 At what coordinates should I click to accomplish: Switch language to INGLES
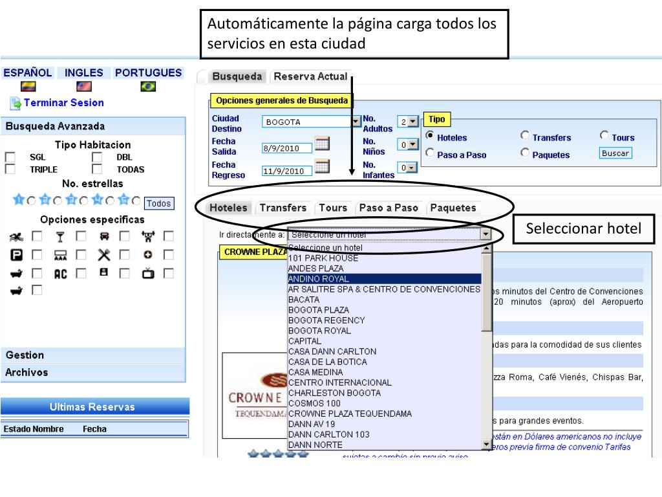pyautogui.click(x=83, y=72)
